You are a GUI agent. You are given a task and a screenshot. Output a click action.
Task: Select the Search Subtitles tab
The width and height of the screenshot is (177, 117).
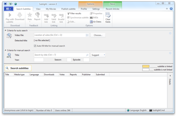tap(24, 9)
